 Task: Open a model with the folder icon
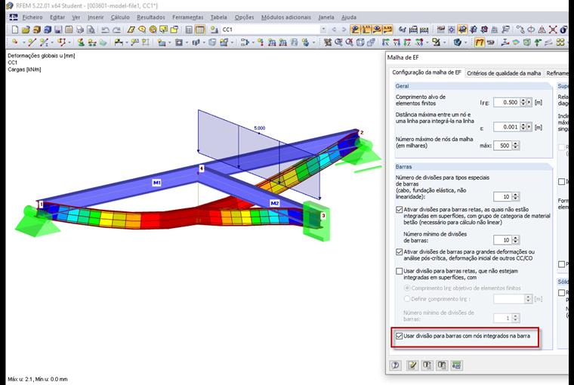coord(26,29)
